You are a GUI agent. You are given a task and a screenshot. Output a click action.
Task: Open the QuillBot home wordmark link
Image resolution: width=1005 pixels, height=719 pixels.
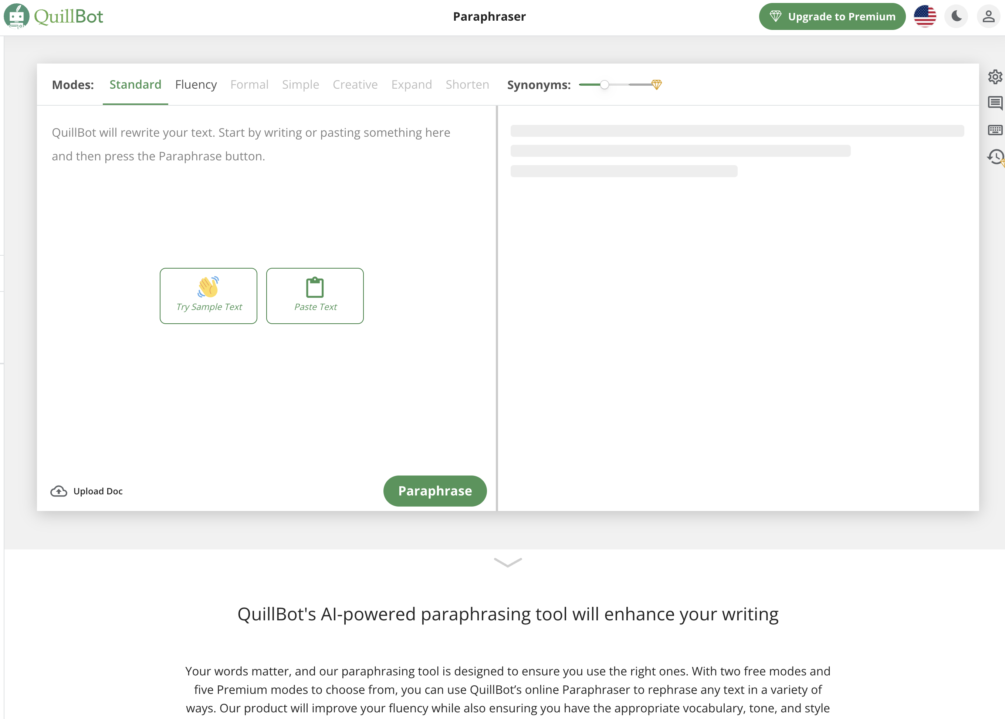pyautogui.click(x=69, y=16)
